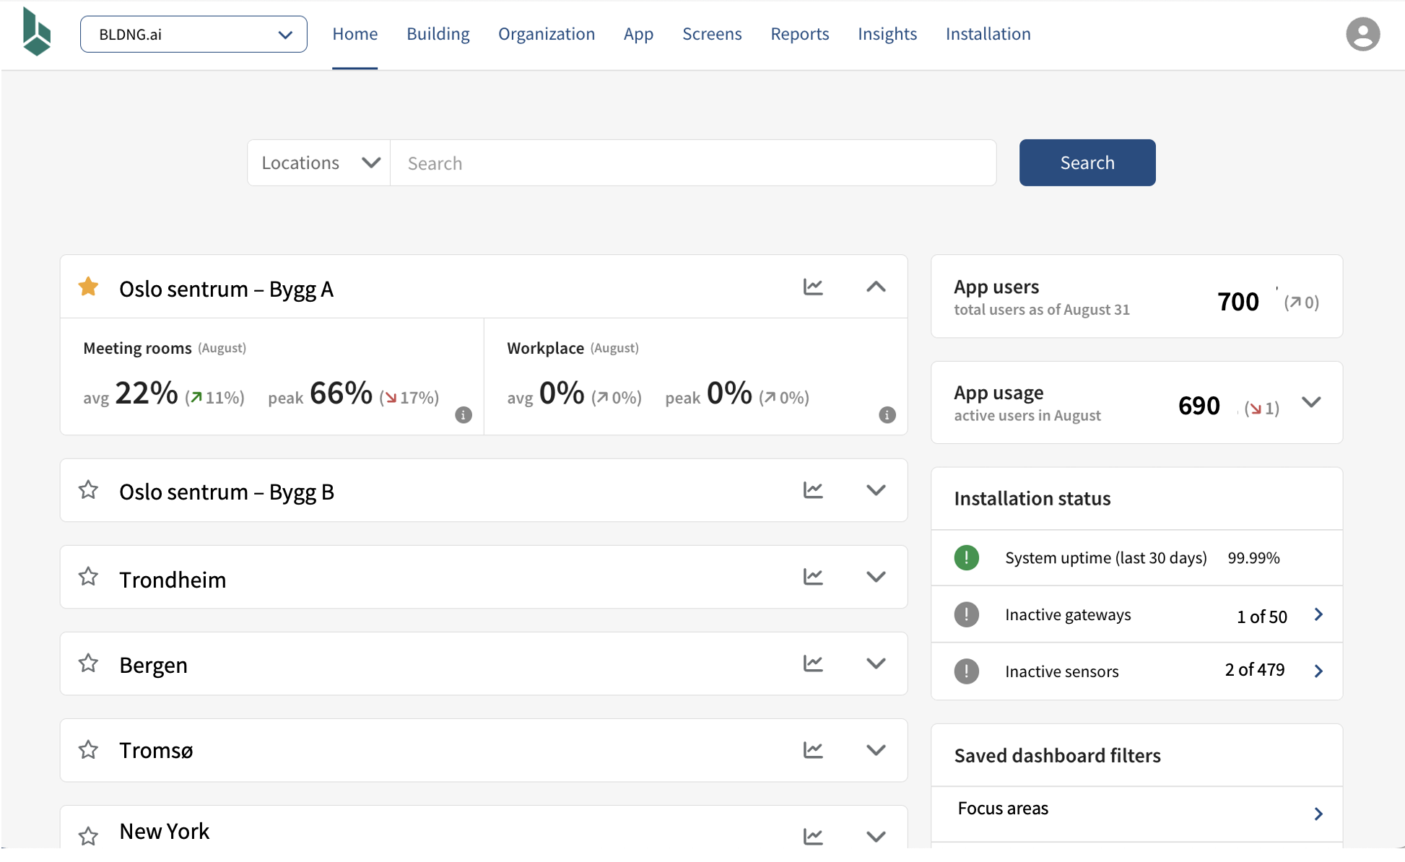Click Inactive sensors warning icon
Image resolution: width=1405 pixels, height=862 pixels.
966,671
